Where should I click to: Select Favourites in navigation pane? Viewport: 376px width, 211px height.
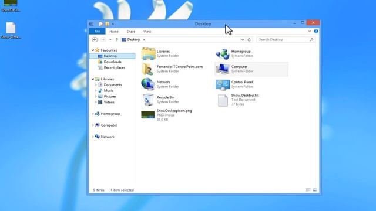coord(109,50)
